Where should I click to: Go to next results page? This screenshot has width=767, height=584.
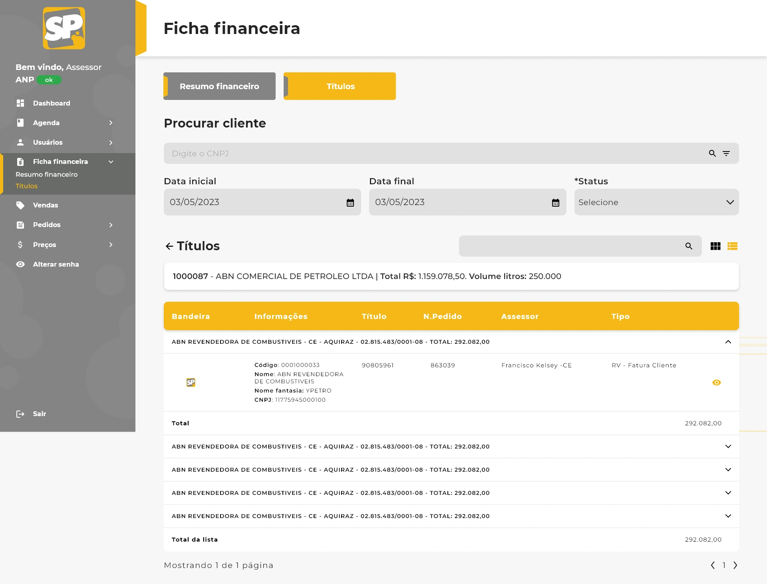click(735, 565)
